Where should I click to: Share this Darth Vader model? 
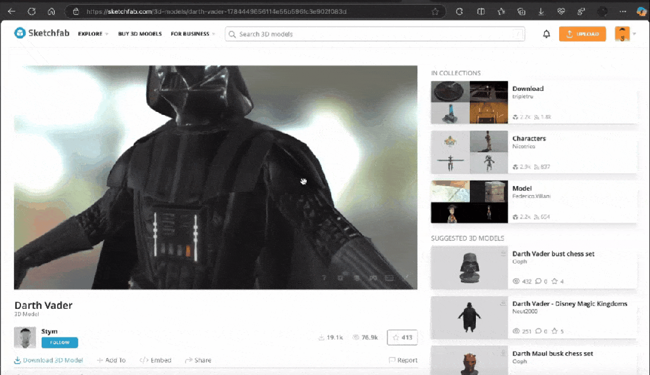(198, 360)
